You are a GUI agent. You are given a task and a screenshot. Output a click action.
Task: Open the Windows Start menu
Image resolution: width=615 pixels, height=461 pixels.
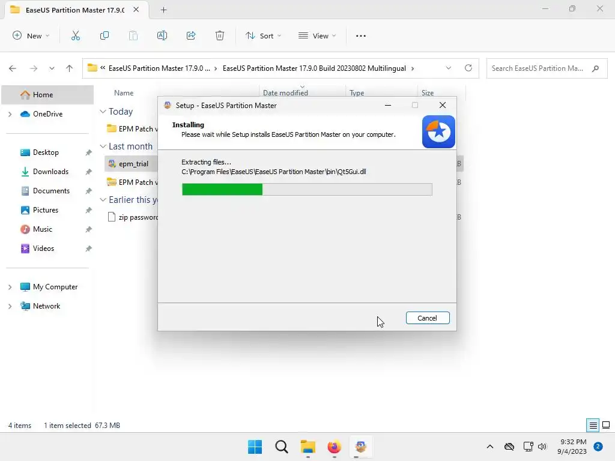pyautogui.click(x=255, y=447)
